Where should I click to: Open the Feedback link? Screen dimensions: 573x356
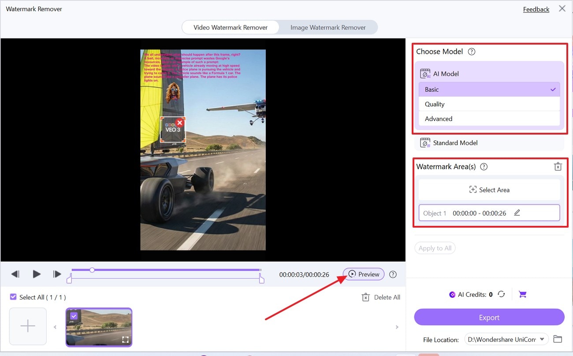click(536, 9)
